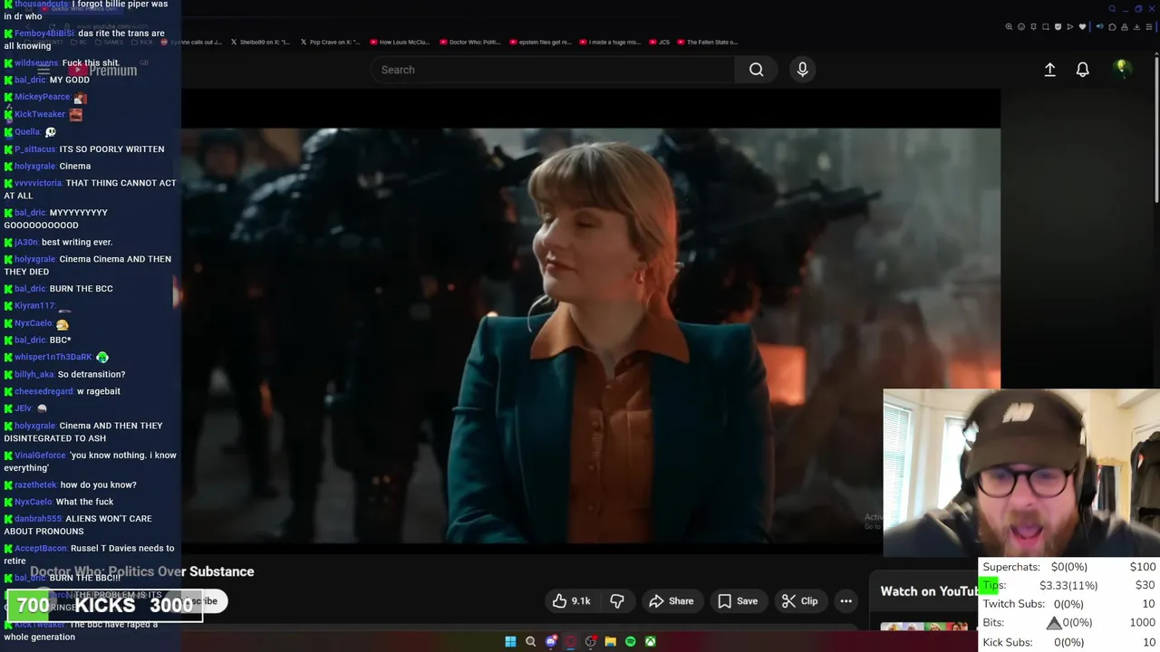This screenshot has height=652, width=1160.
Task: Click chat username 'Femboy4BiBiSi'
Action: click(x=44, y=34)
